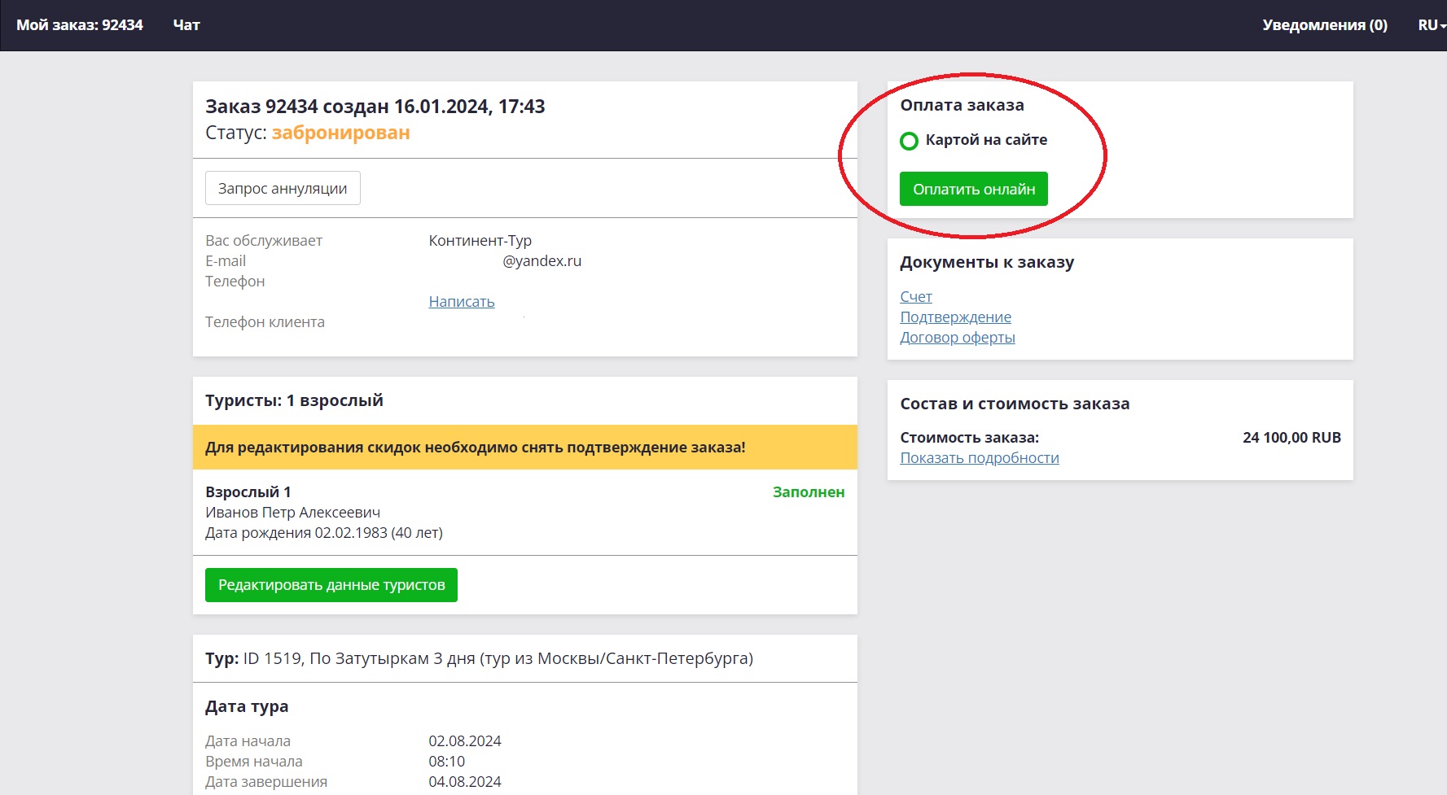Click the yellow discount editing warning banner

point(525,448)
